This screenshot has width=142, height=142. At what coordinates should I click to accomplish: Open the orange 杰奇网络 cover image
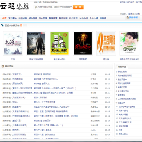coord(106,43)
